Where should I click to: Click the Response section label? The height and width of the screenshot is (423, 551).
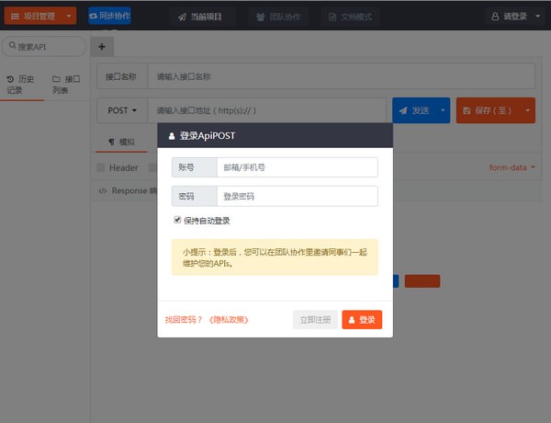click(x=129, y=190)
